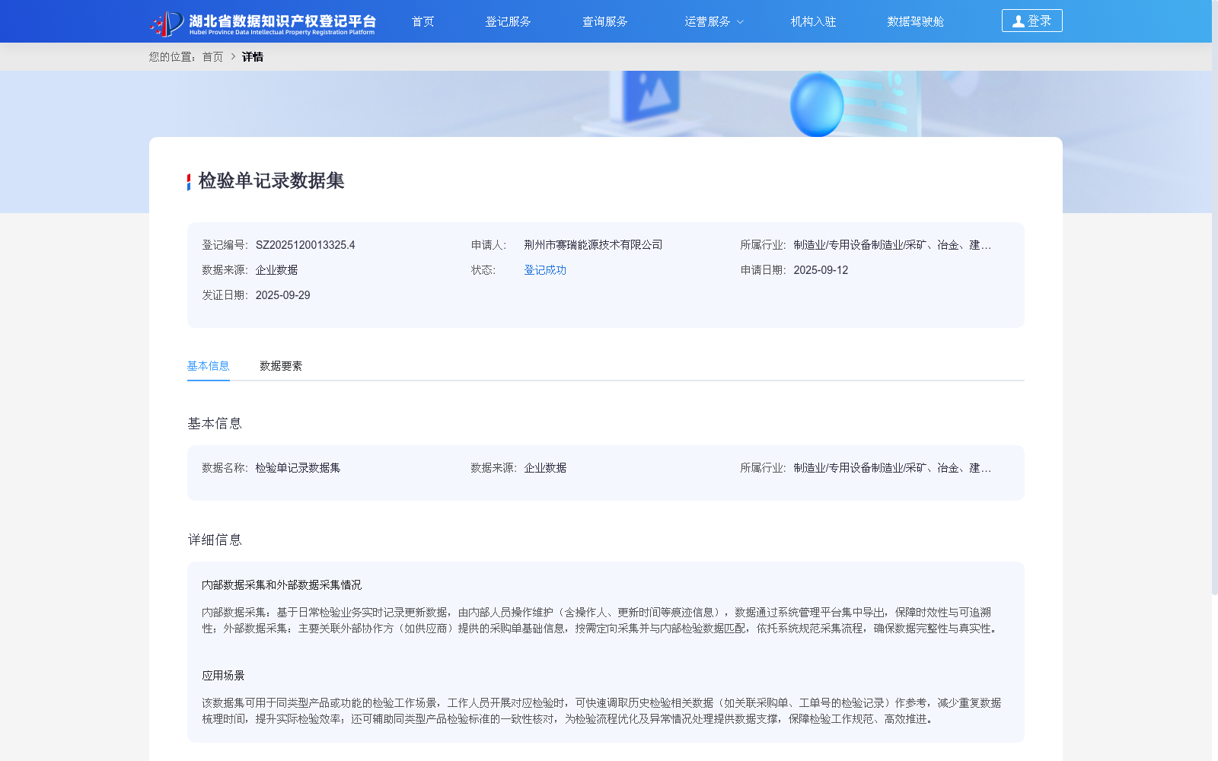
Task: Open 数据驾驶舱 dashboard
Action: click(915, 21)
